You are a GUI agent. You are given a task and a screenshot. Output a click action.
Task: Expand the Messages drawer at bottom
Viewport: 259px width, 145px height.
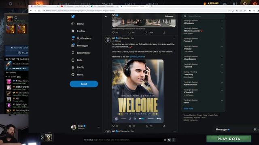click(x=222, y=130)
